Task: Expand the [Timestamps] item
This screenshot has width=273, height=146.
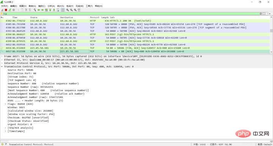Action: 5,131
